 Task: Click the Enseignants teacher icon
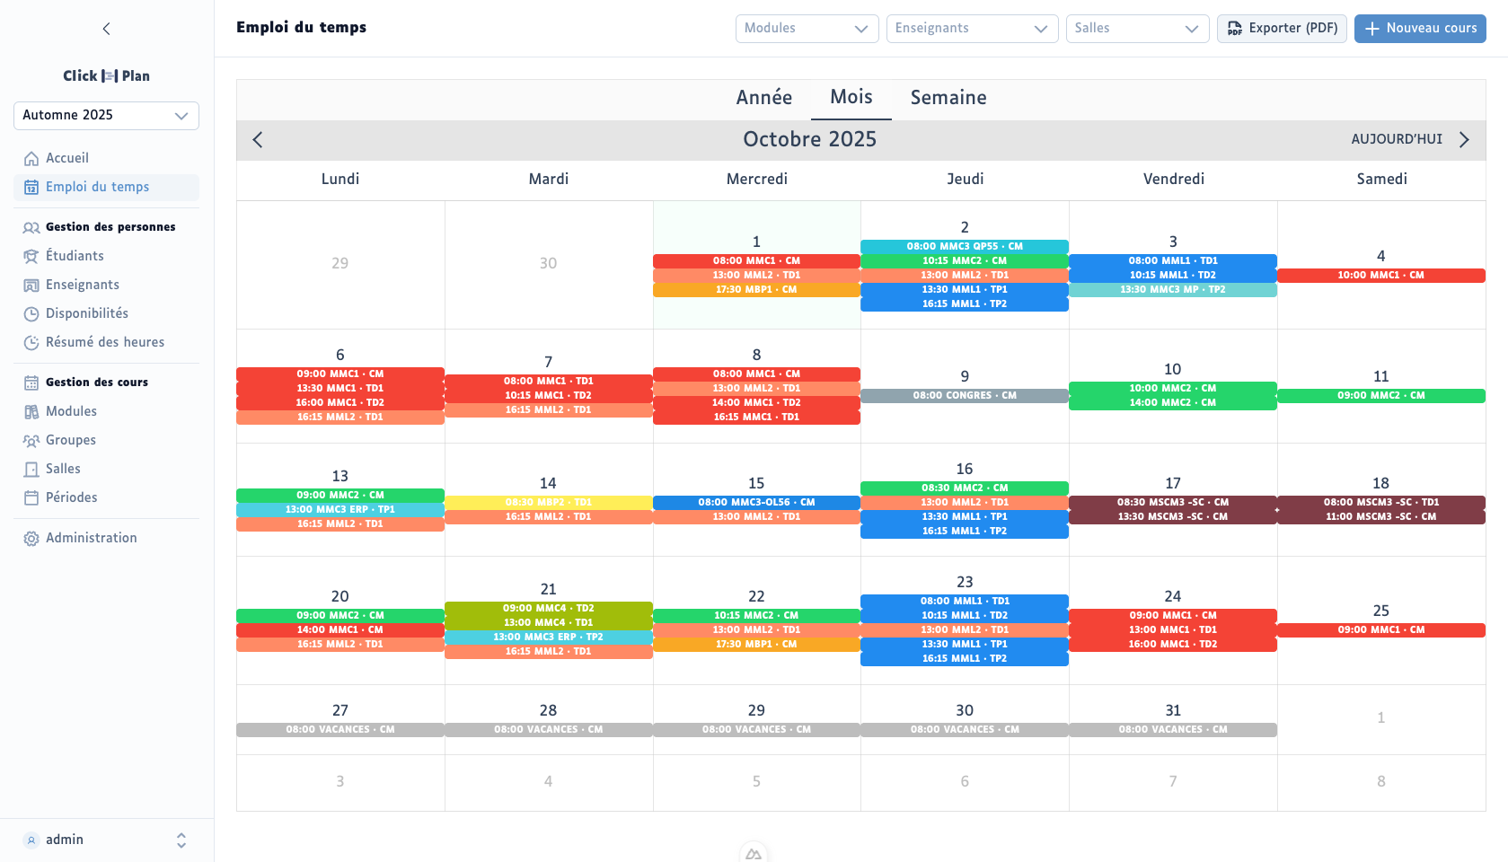click(x=31, y=286)
